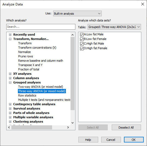Expand the Survival analyses group
Viewport: 147px width, 146px height.
[10, 108]
